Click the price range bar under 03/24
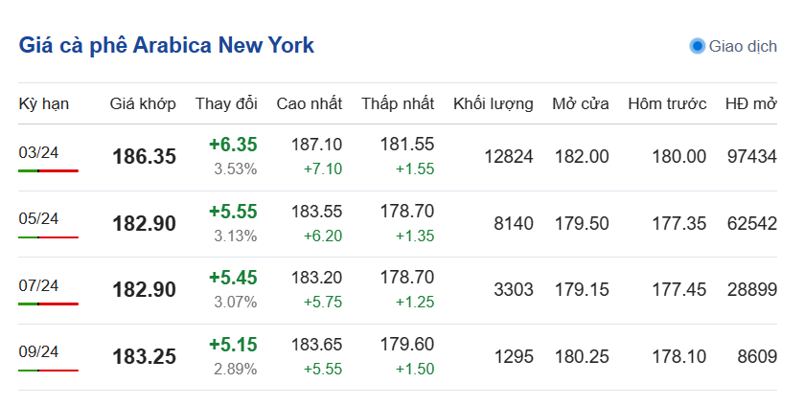This screenshot has width=804, height=405. click(48, 170)
